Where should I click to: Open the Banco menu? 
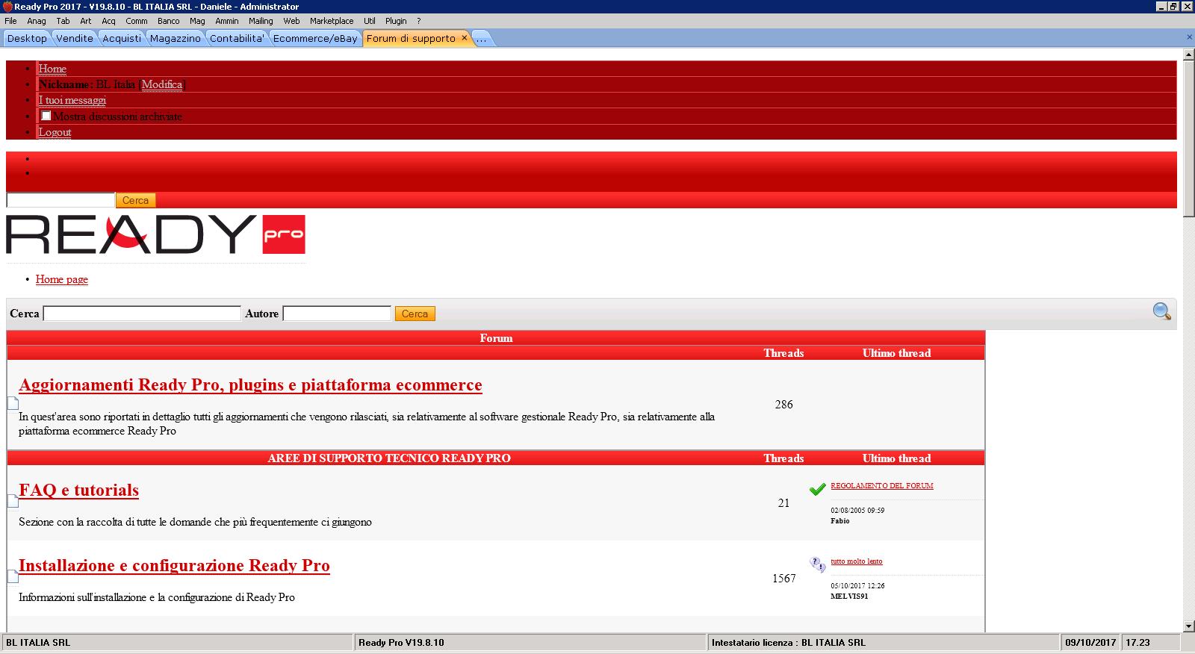(169, 21)
